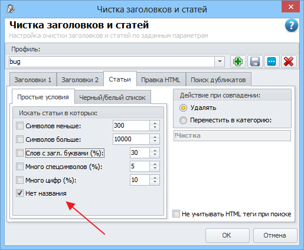Open help via blue question mark icon

[291, 25]
